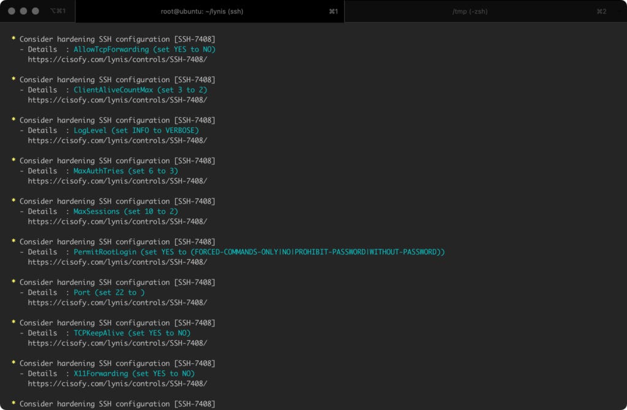Click the X11Forwarding (set YES to NO) text
The height and width of the screenshot is (410, 627).
(134, 374)
